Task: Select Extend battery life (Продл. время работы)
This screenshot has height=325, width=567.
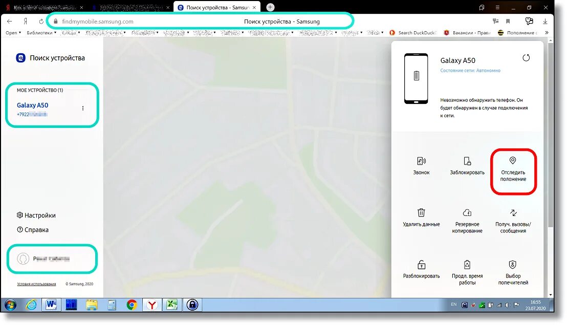Action: (x=467, y=273)
